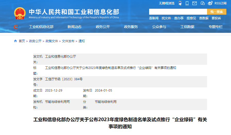Open the mobile version phone icon
The width and height of the screenshot is (231, 135).
pyautogui.click(x=187, y=3)
